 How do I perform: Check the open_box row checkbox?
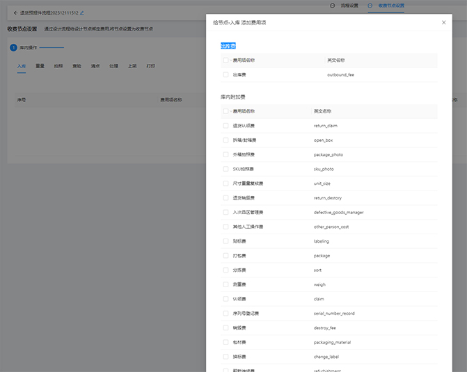click(225, 140)
